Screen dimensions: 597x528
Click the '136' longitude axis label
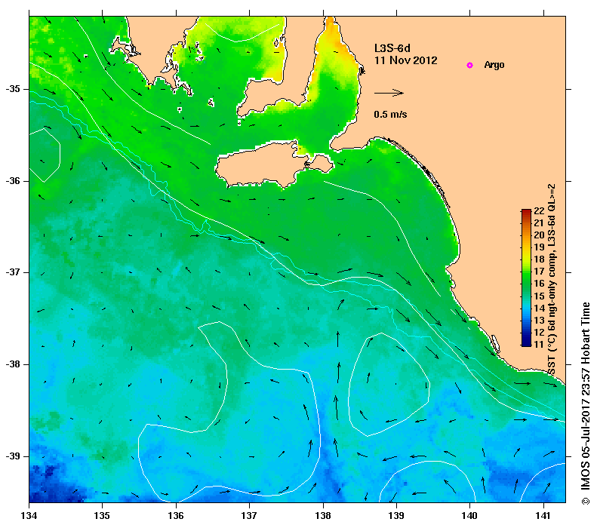pos(176,516)
